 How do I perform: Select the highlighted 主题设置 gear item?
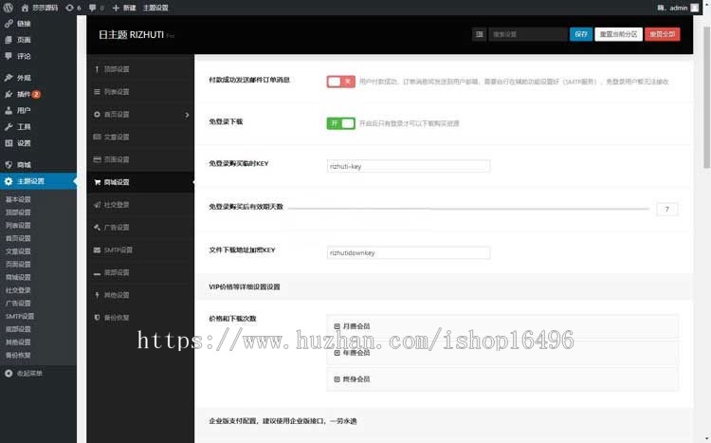coord(38,181)
